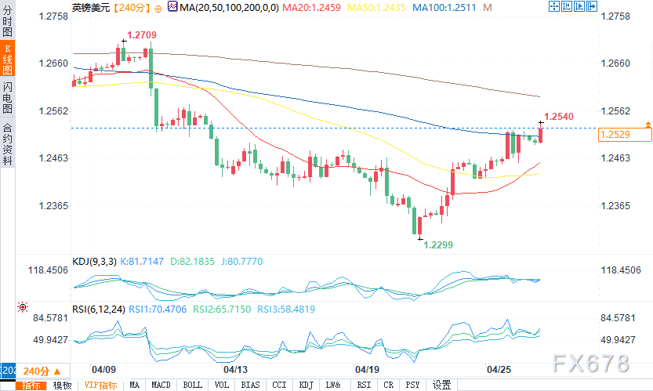Click the D:82.1835 value
This screenshot has height=391, width=653.
pos(192,262)
